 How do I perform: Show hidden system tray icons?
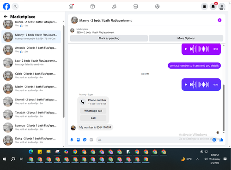tap(197, 159)
